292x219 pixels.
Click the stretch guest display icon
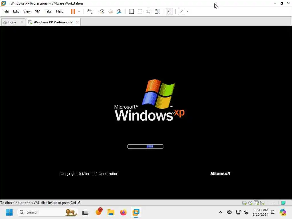click(x=182, y=11)
